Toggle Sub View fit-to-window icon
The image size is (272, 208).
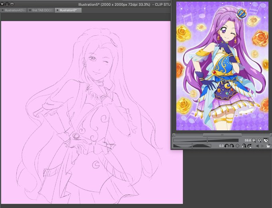266,140
